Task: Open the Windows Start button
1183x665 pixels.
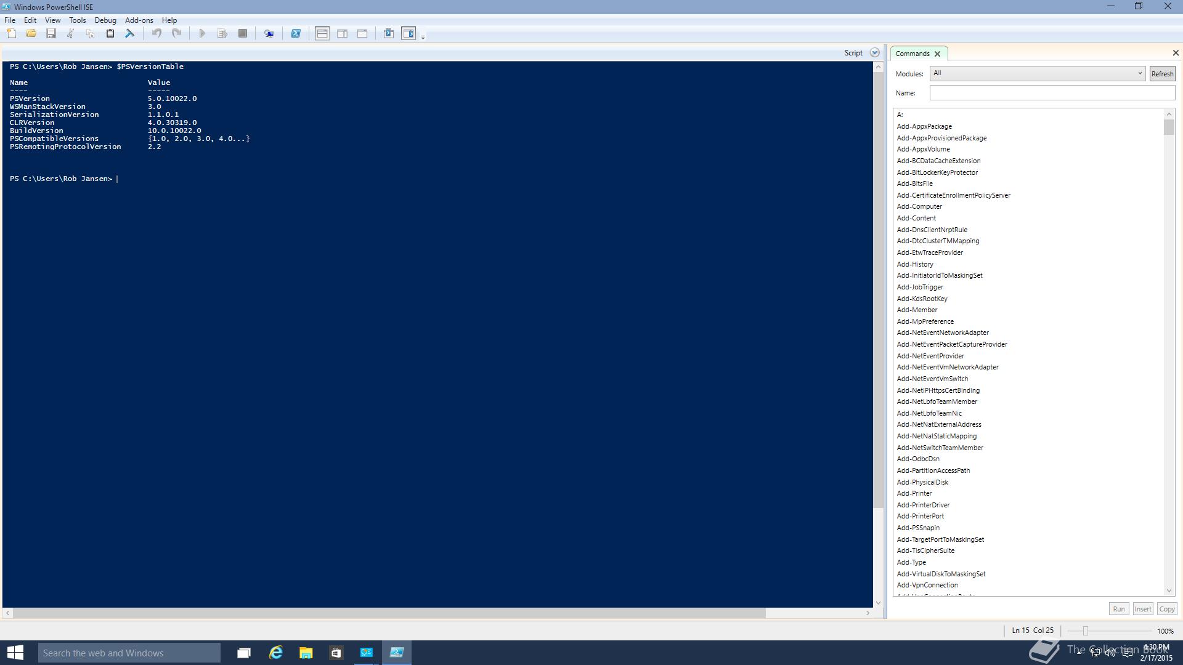Action: point(15,653)
